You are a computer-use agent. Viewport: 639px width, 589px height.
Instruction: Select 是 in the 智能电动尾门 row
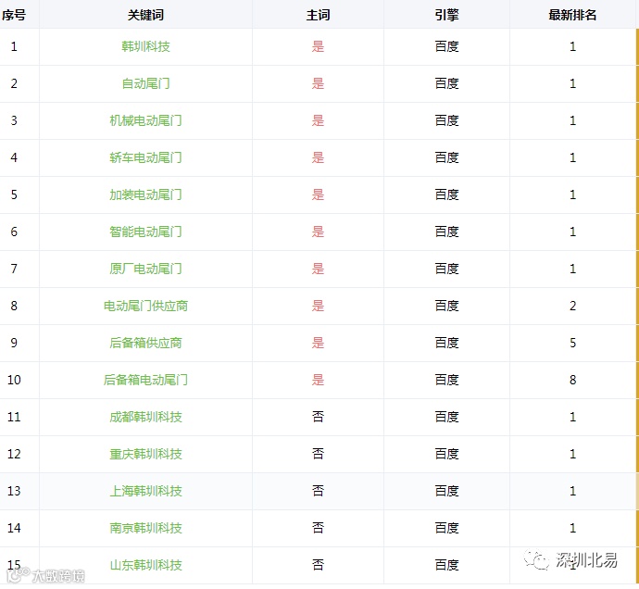(x=318, y=232)
